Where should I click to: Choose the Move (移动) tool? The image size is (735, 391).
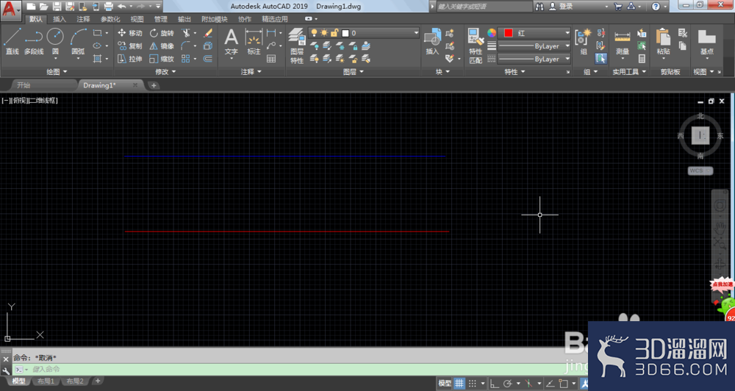coord(130,33)
